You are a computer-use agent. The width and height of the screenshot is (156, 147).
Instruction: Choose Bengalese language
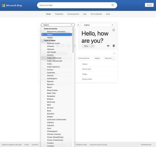(x=57, y=96)
